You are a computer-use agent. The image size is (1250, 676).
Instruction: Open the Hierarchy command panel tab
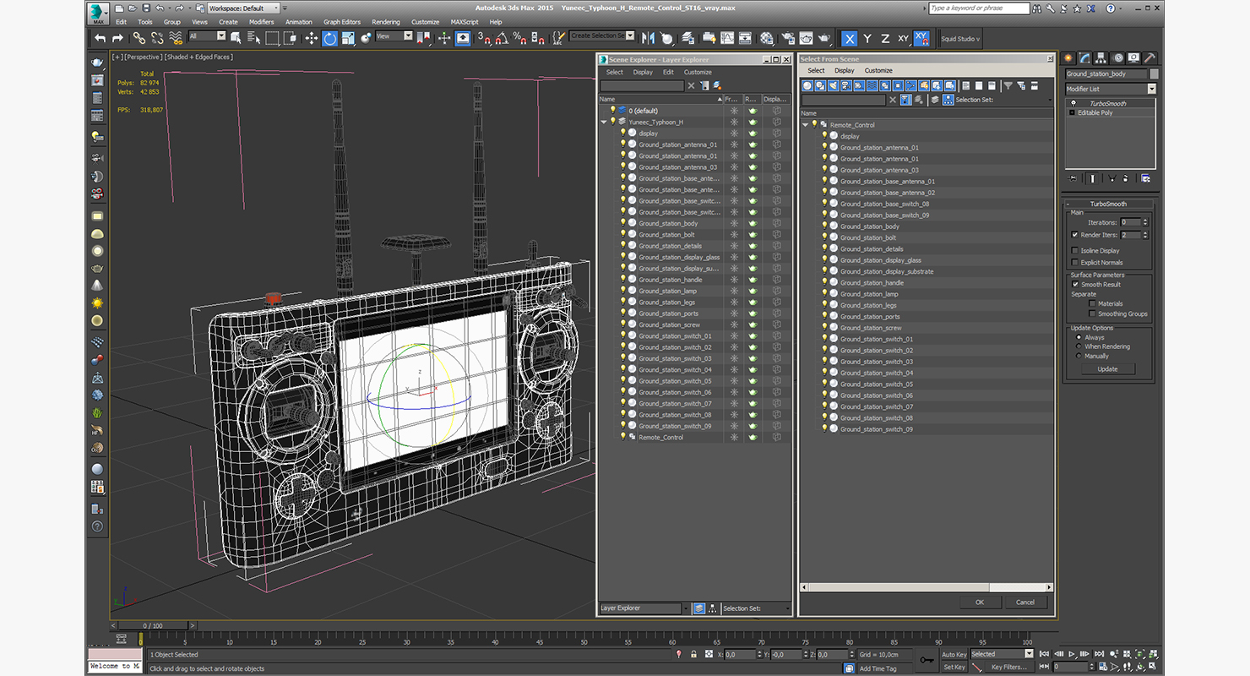click(1102, 58)
